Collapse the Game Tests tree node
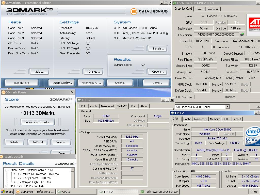Image resolution: width=260 pixels, height=195 pixels. [7, 170]
